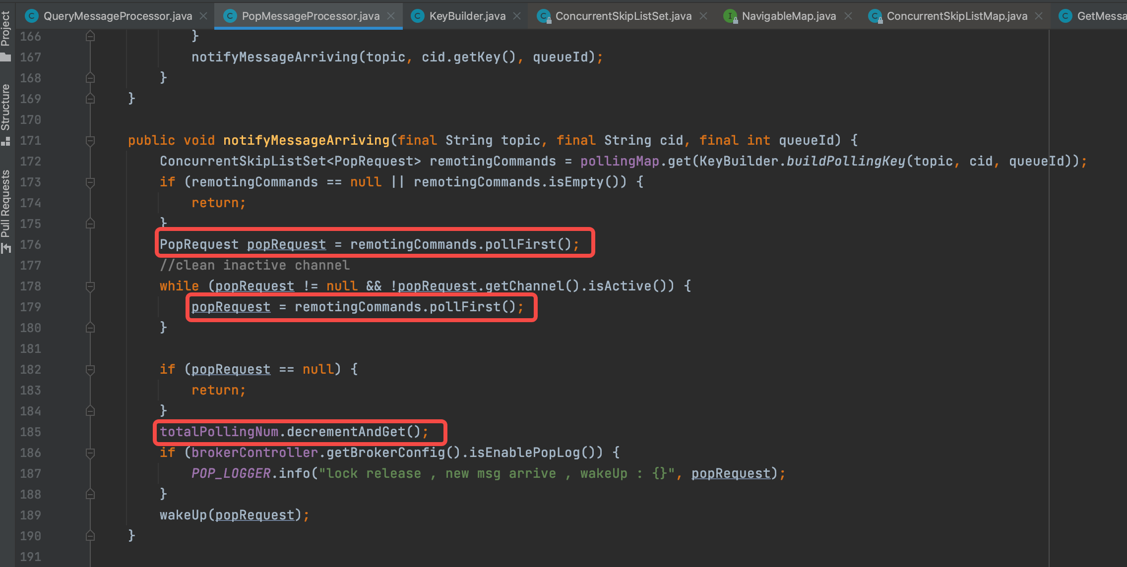Image resolution: width=1127 pixels, height=567 pixels.
Task: Close the ConcurrentSkipListMap.java tab
Action: click(1038, 16)
